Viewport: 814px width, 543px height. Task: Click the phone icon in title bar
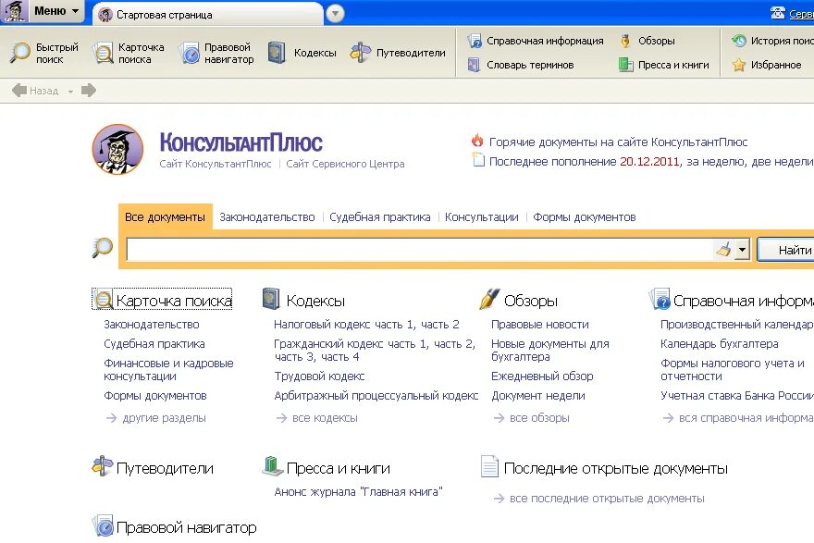point(777,12)
